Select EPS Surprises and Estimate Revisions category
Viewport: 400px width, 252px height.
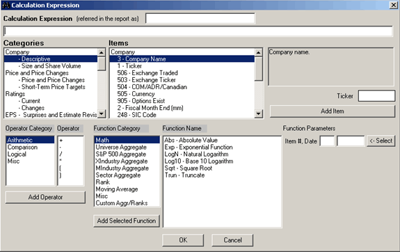pos(51,115)
